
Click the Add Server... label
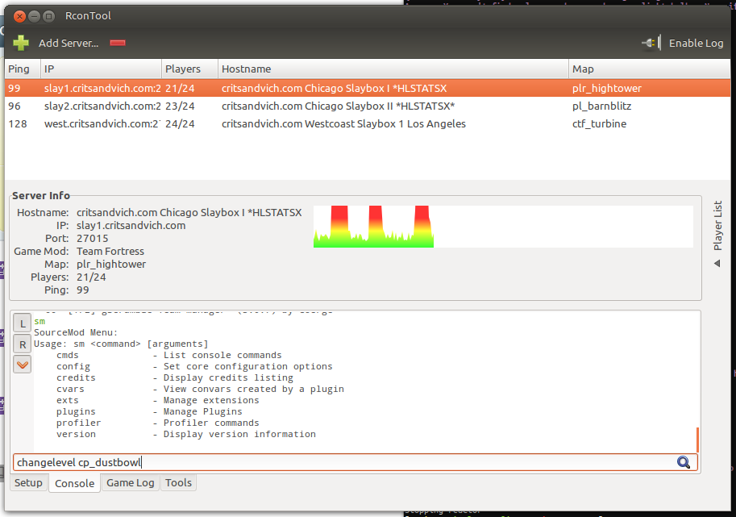tap(69, 43)
